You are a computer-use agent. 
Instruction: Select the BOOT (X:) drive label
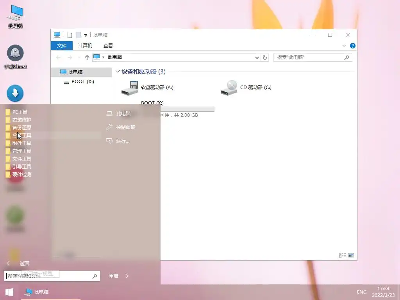152,103
